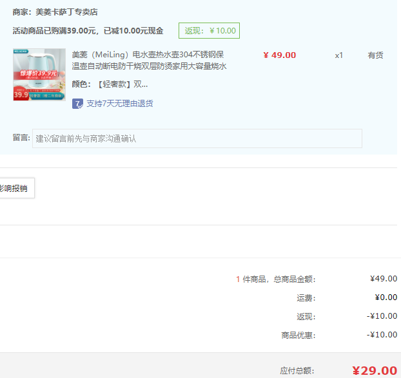This screenshot has width=401, height=378.
Task: Click the 留言 label beside input
Action: [21, 138]
